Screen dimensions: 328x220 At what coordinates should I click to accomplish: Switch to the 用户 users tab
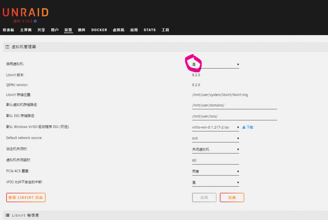(x=54, y=30)
